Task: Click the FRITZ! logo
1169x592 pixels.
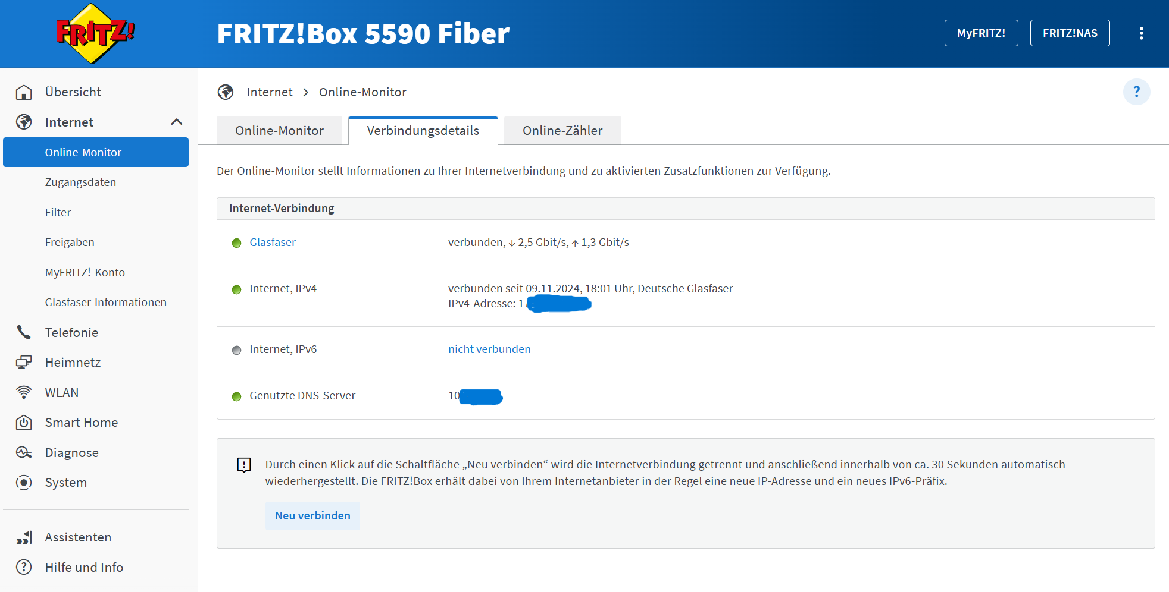Action: click(x=95, y=33)
